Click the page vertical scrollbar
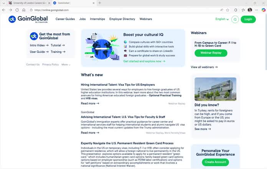This screenshot has width=267, height=169. point(266,42)
